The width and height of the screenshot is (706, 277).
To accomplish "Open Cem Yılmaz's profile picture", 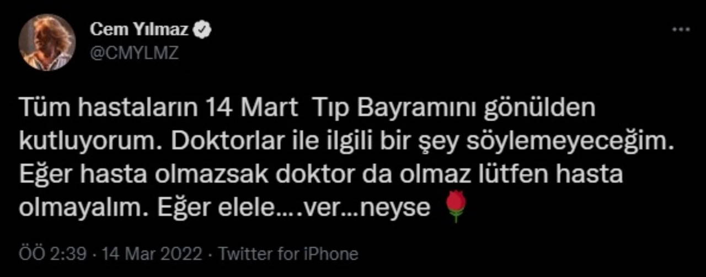I will click(x=47, y=42).
